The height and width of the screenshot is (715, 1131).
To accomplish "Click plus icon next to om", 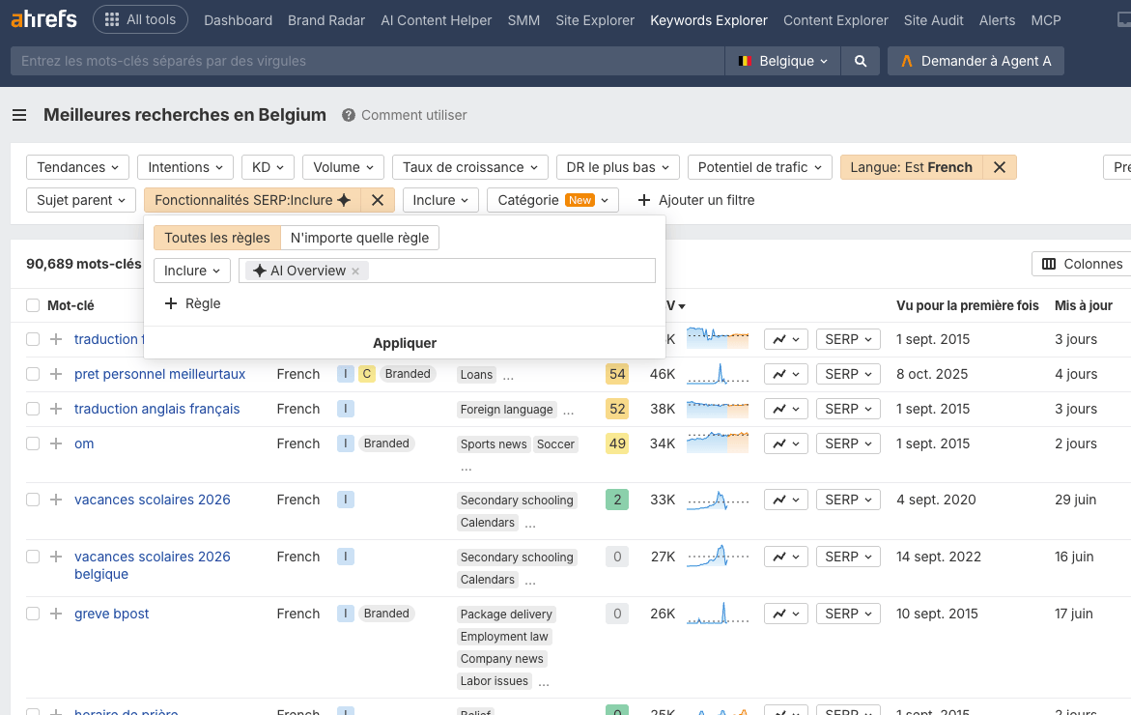I will pos(56,443).
